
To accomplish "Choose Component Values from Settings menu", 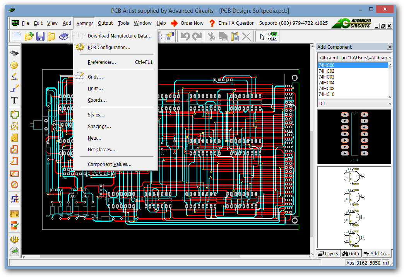I will click(x=116, y=164).
